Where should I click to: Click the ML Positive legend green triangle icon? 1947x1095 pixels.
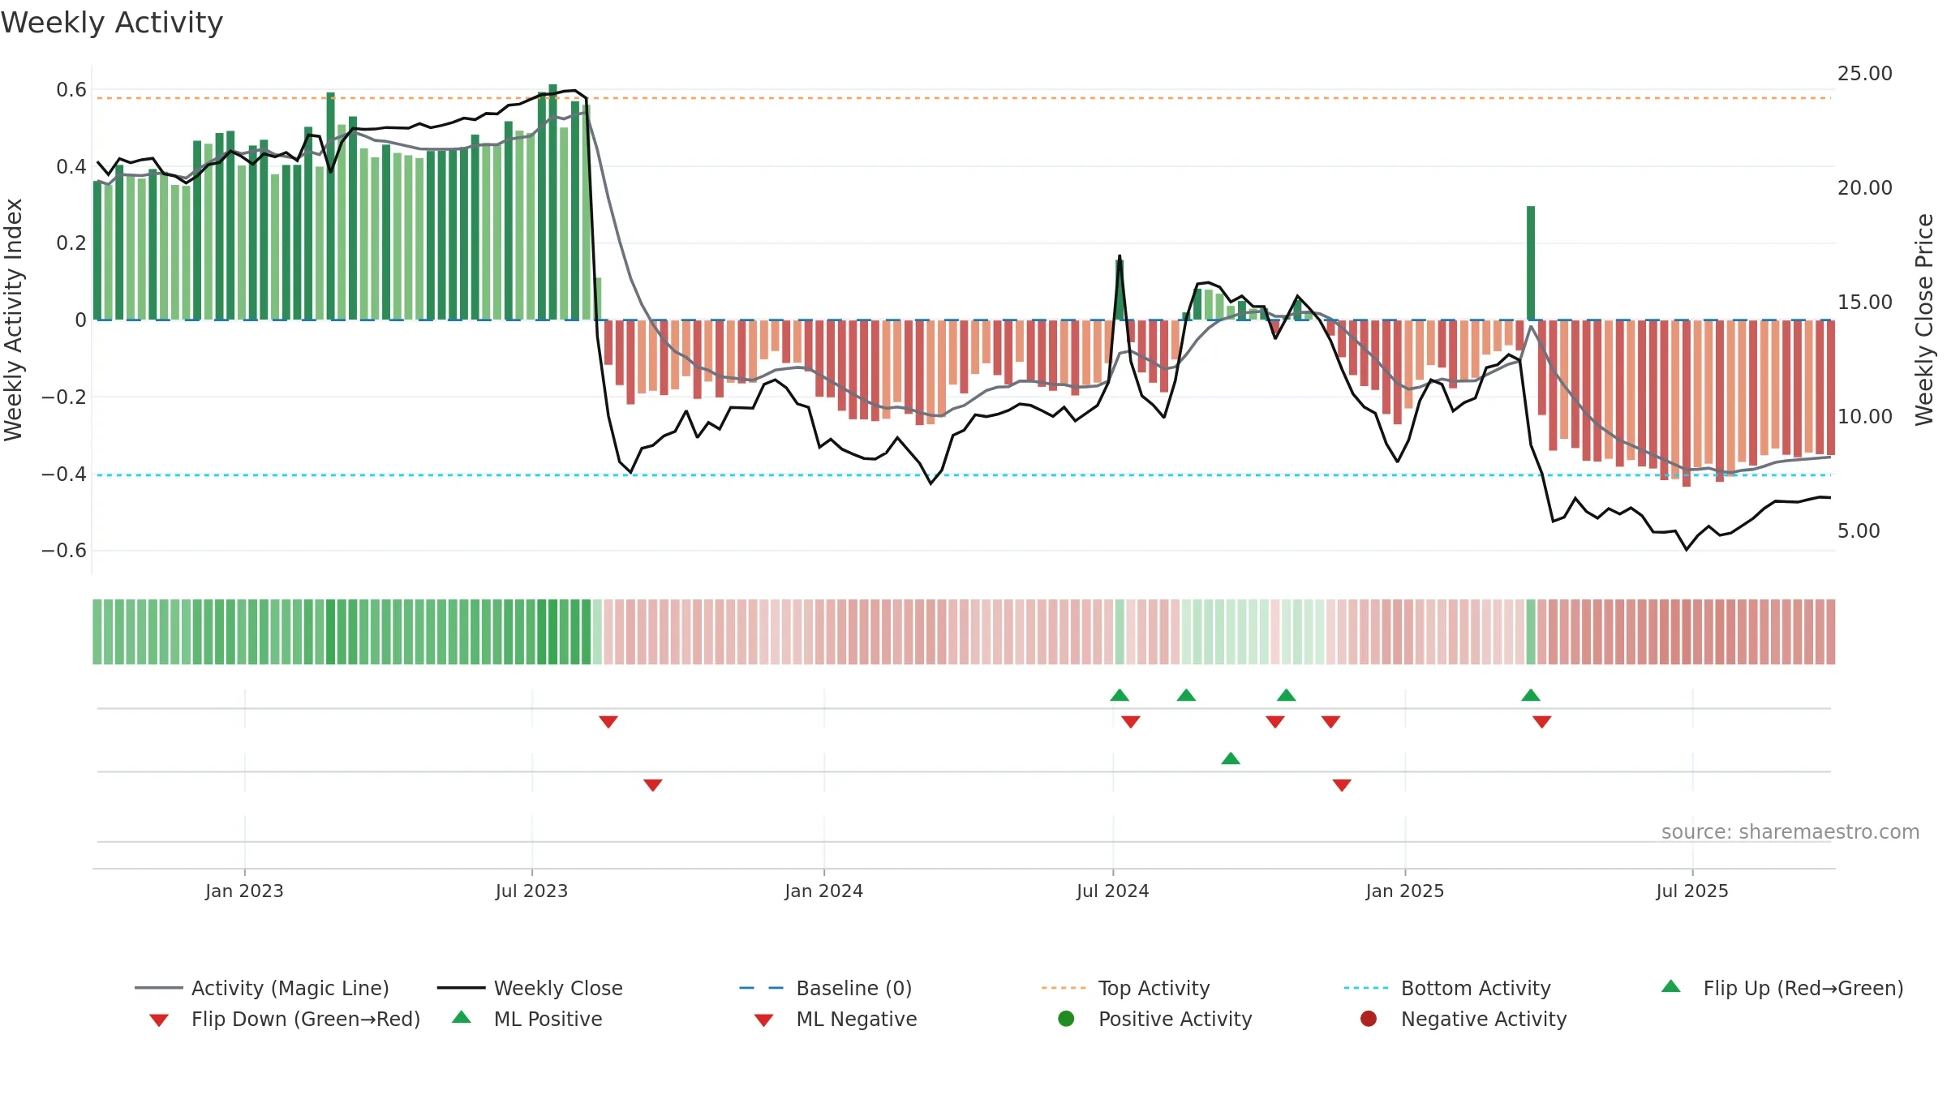pyautogui.click(x=462, y=1017)
